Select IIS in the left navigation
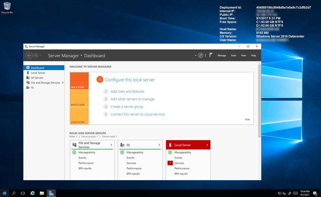 tap(44, 88)
